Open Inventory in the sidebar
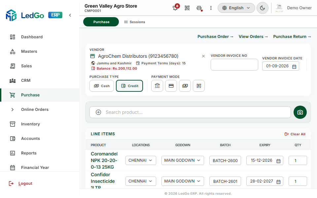 (40, 124)
